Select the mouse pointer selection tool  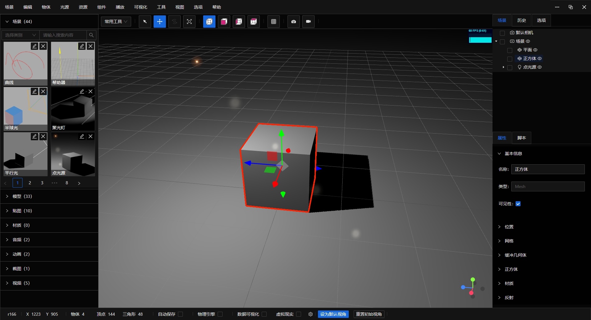(x=145, y=22)
